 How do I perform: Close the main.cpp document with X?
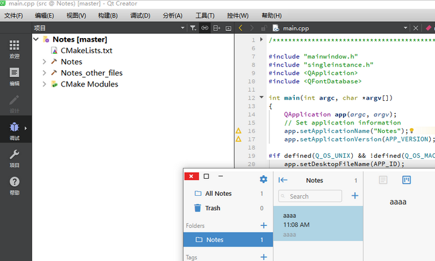(x=416, y=28)
